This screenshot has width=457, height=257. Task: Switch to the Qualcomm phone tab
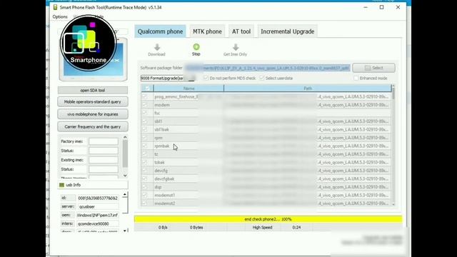(160, 31)
